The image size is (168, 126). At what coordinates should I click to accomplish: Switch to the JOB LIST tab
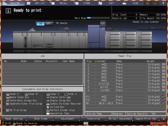click(x=36, y=3)
